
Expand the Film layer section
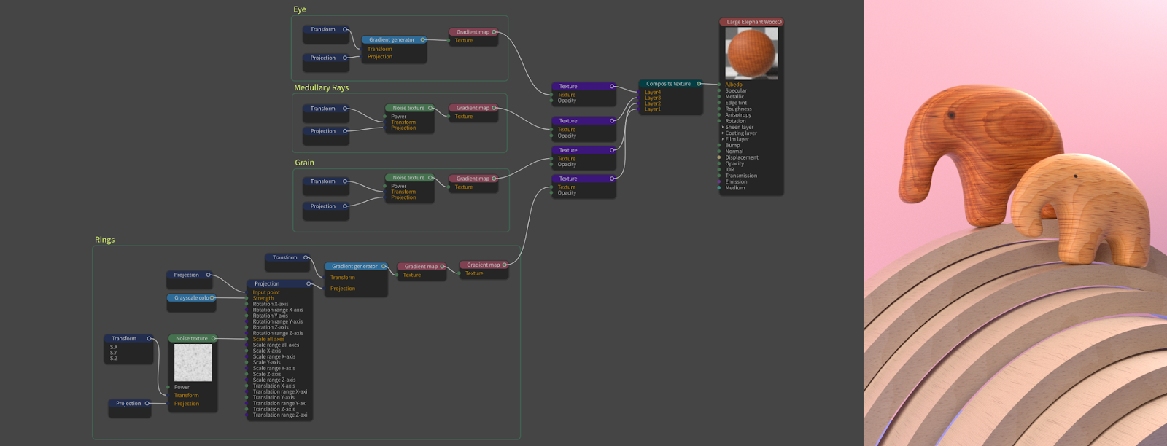pyautogui.click(x=723, y=139)
